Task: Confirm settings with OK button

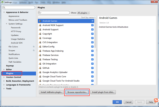Action: 117,102
